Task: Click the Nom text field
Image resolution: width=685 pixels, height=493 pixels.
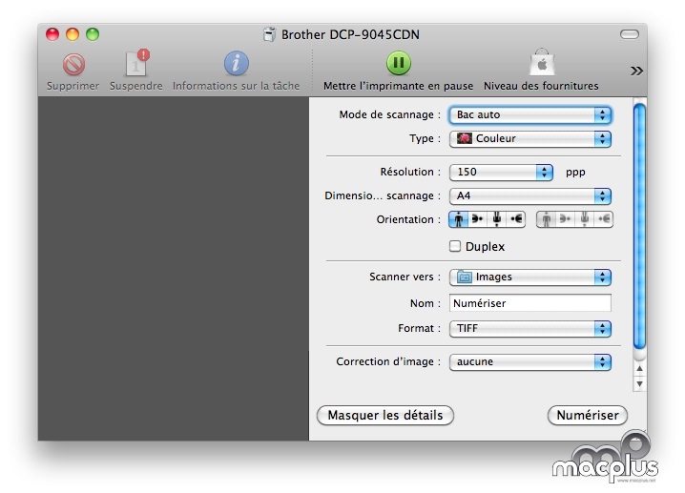Action: [529, 303]
